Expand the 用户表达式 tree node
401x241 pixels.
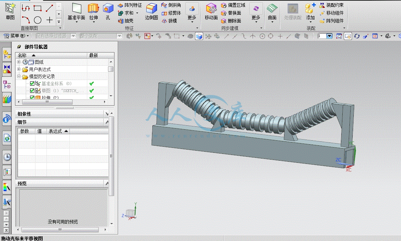pyautogui.click(x=19, y=69)
